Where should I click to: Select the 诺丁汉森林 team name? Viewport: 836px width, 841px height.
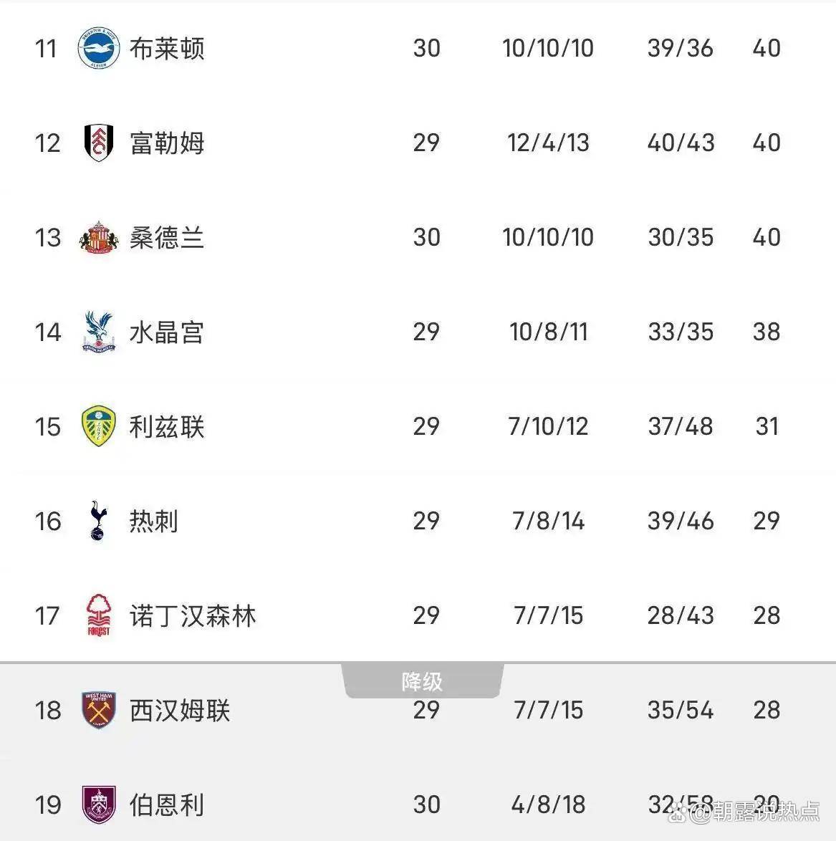(193, 616)
